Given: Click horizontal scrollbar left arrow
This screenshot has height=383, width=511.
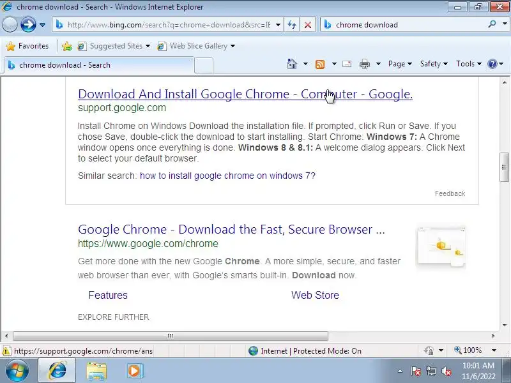Looking at the screenshot, I should (x=6, y=336).
